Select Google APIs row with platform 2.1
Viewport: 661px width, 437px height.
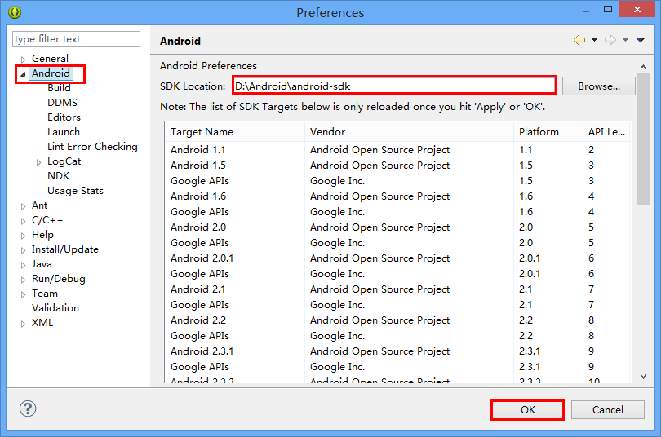[x=398, y=305]
